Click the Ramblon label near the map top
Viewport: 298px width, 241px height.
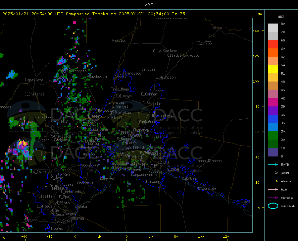[x=119, y=40]
